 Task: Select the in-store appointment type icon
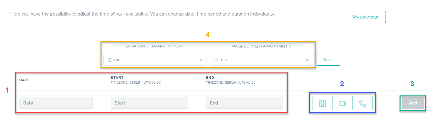coord(322,103)
